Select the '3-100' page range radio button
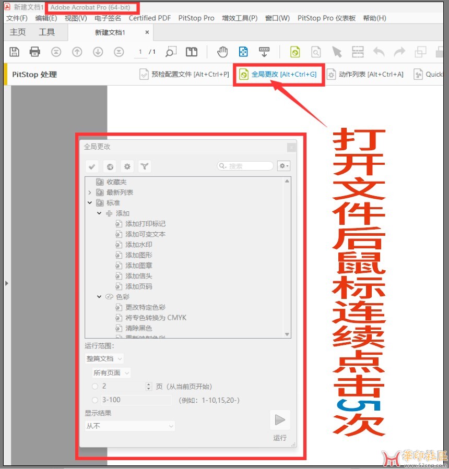The image size is (449, 469). click(x=95, y=400)
